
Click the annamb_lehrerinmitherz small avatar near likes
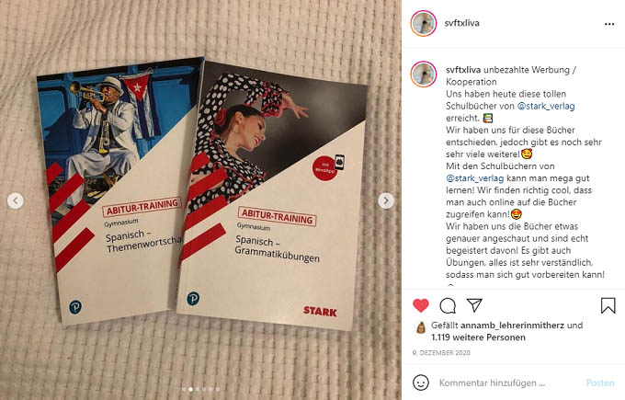(421, 327)
